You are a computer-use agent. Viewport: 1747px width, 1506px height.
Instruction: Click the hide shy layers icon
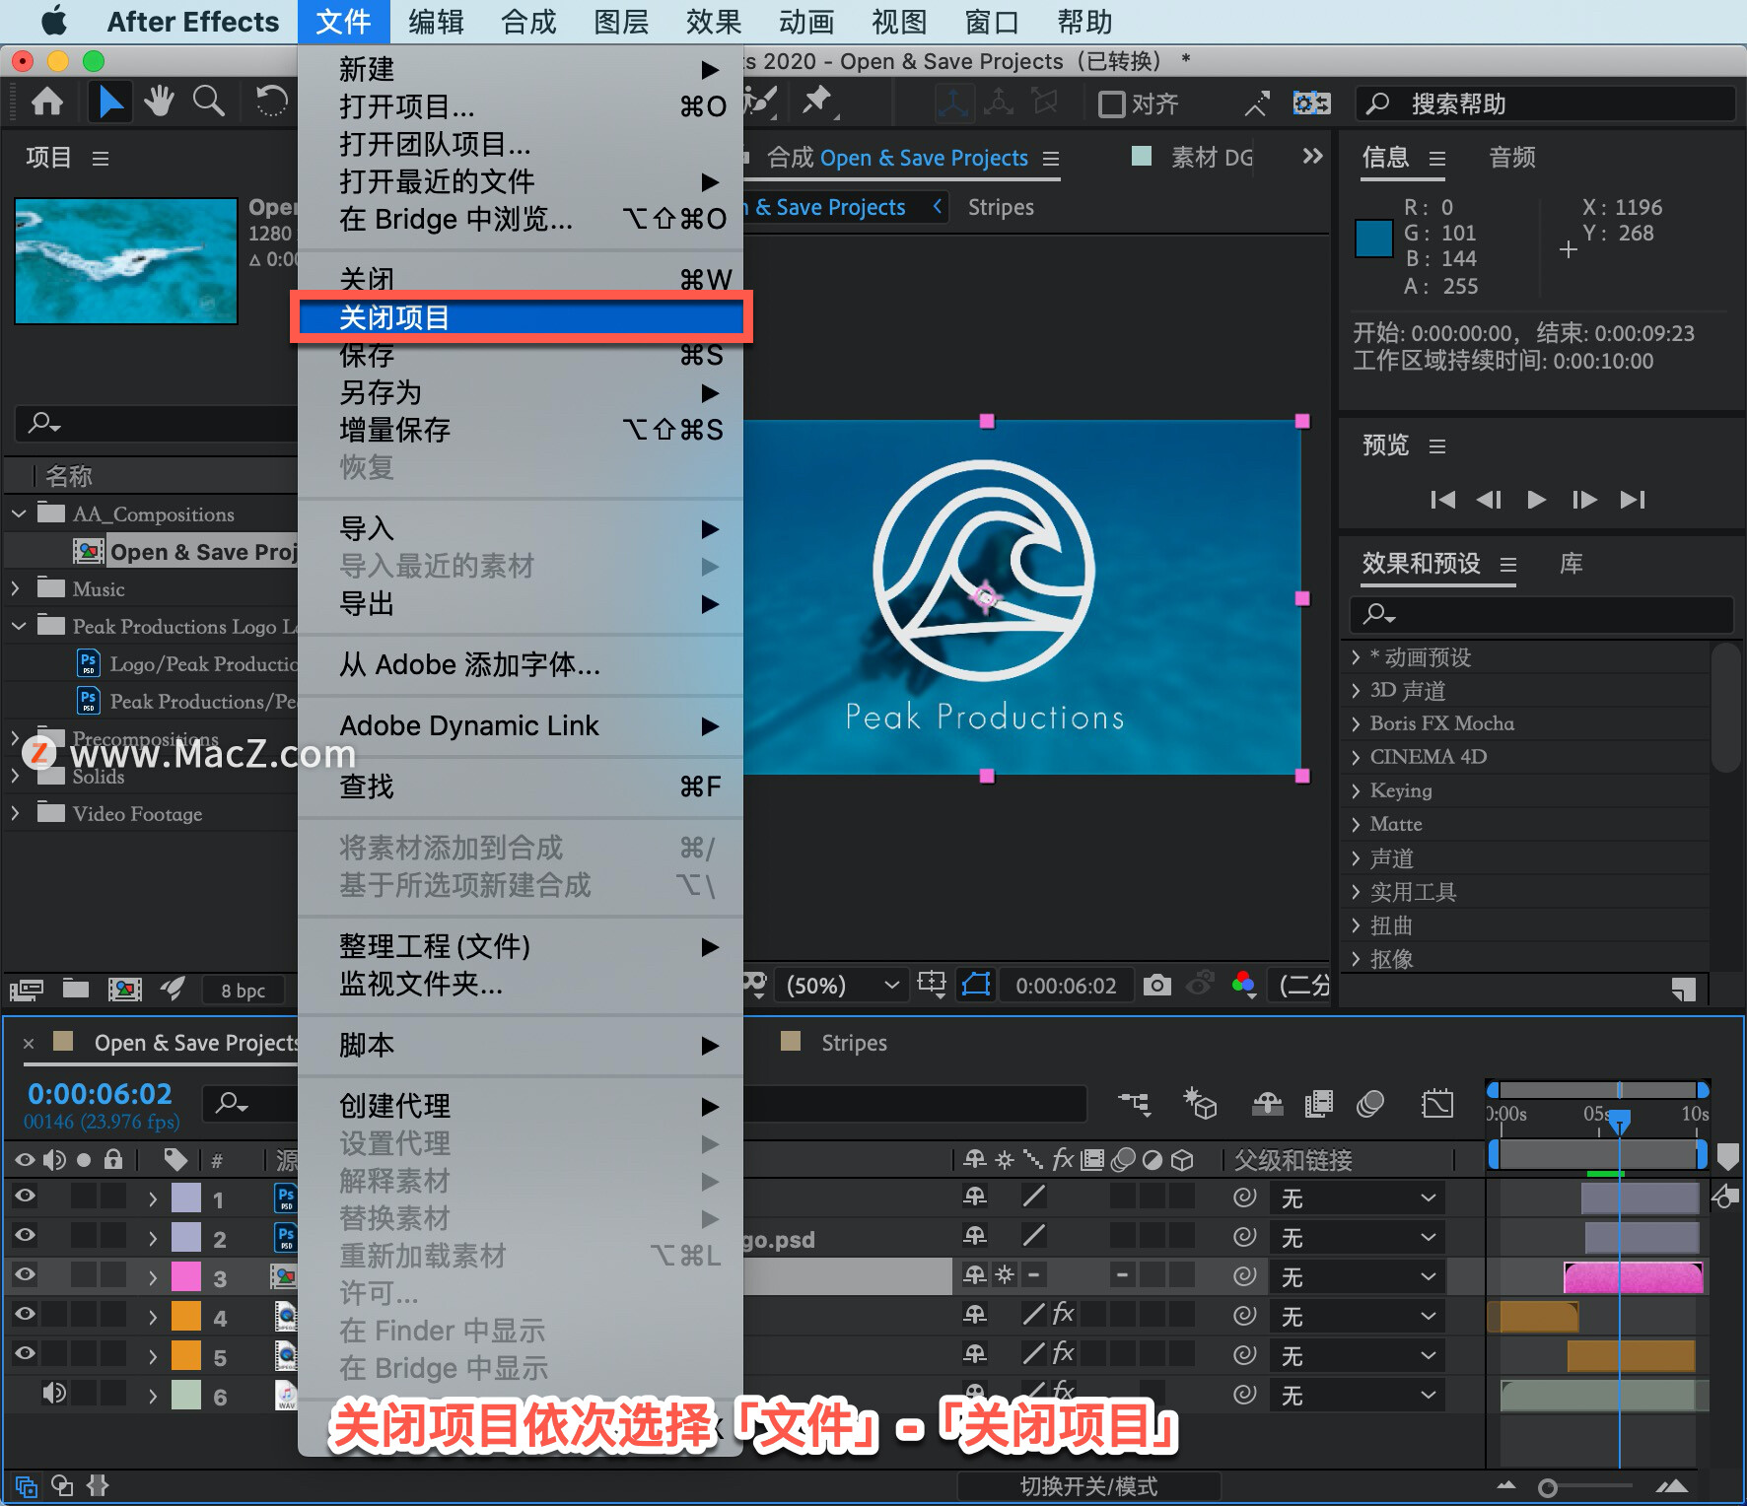(x=1267, y=1103)
